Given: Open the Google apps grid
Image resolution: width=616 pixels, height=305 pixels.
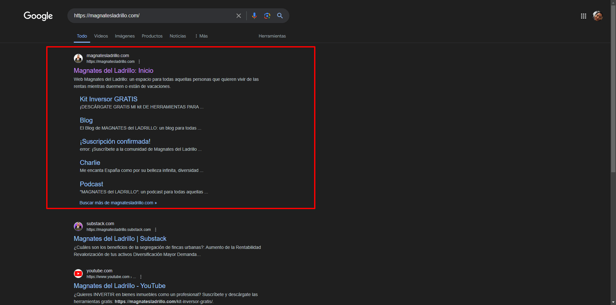Looking at the screenshot, I should point(584,16).
